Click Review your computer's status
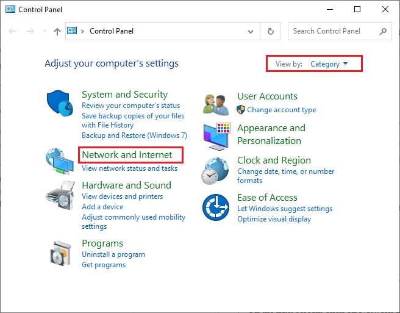The width and height of the screenshot is (400, 313). tap(130, 106)
